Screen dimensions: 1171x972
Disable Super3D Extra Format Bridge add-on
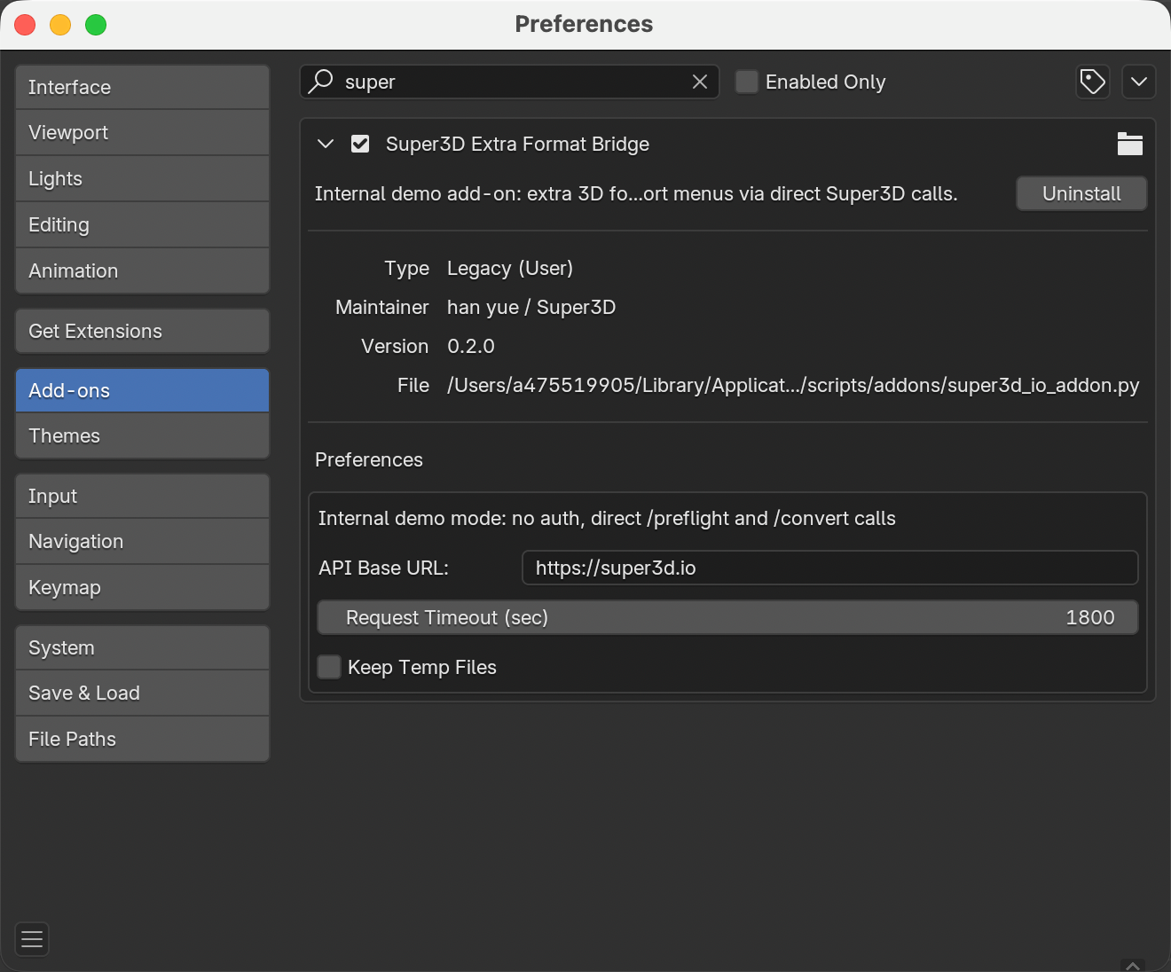tap(360, 144)
